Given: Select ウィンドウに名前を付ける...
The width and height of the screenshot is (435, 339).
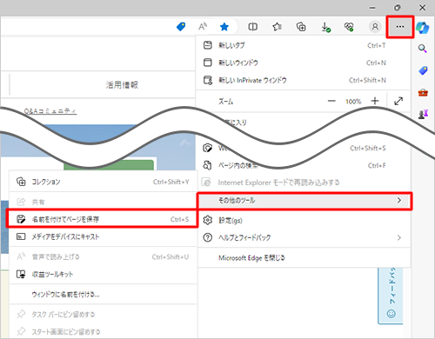Looking at the screenshot, I should [x=103, y=295].
